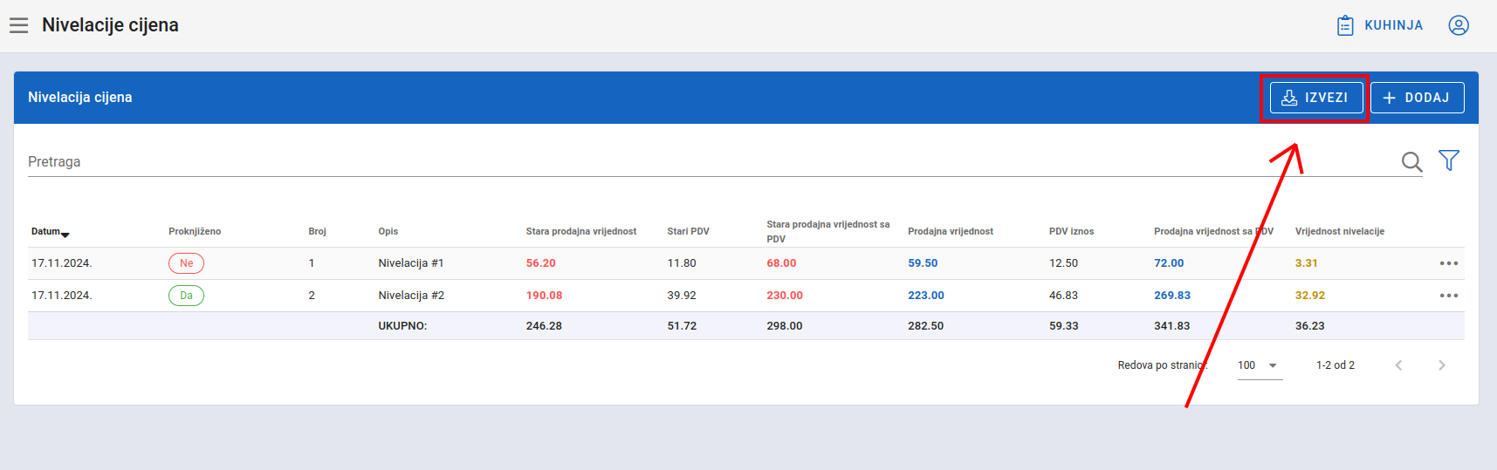The width and height of the screenshot is (1497, 470).
Task: Click nivelacija value 3.31
Action: (1307, 263)
